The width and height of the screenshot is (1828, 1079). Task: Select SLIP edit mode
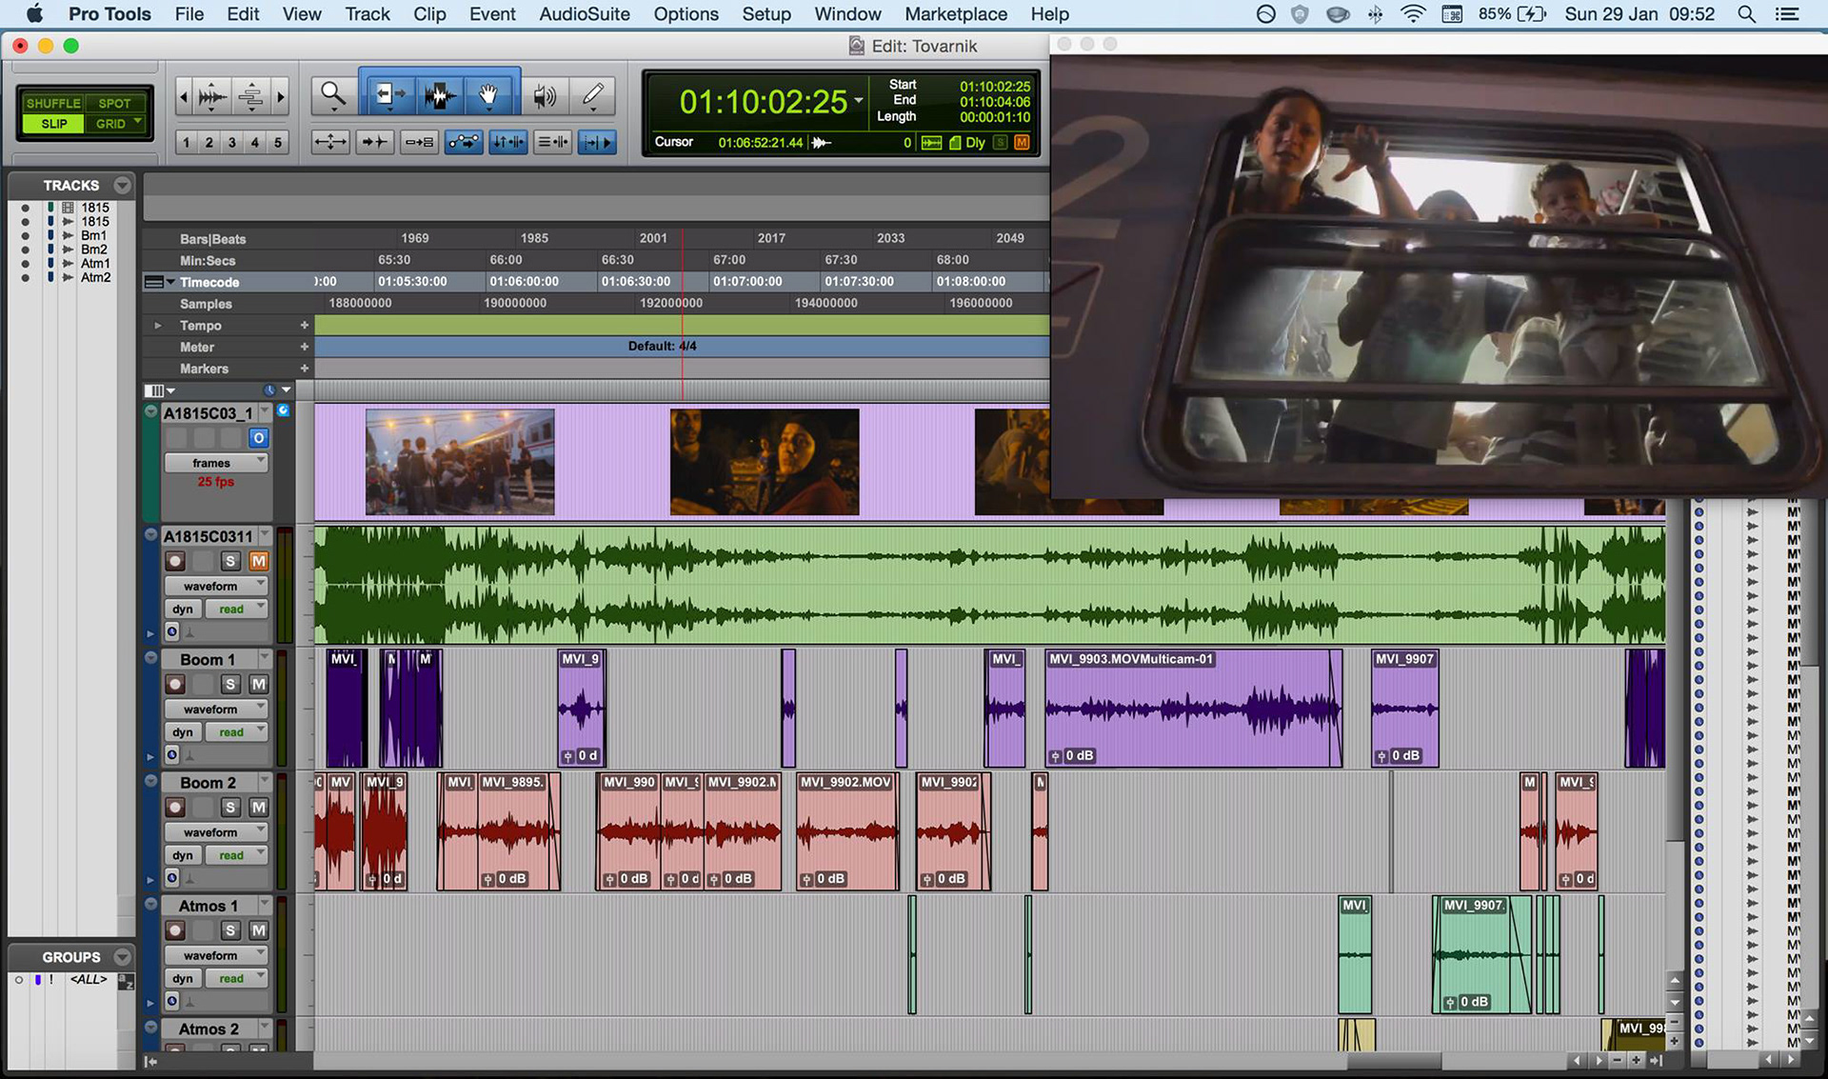pos(53,124)
